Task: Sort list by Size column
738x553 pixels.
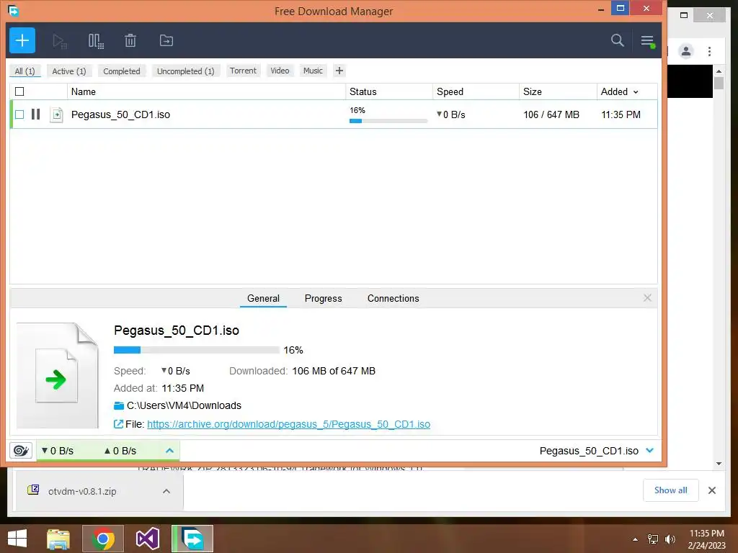Action: 558,91
